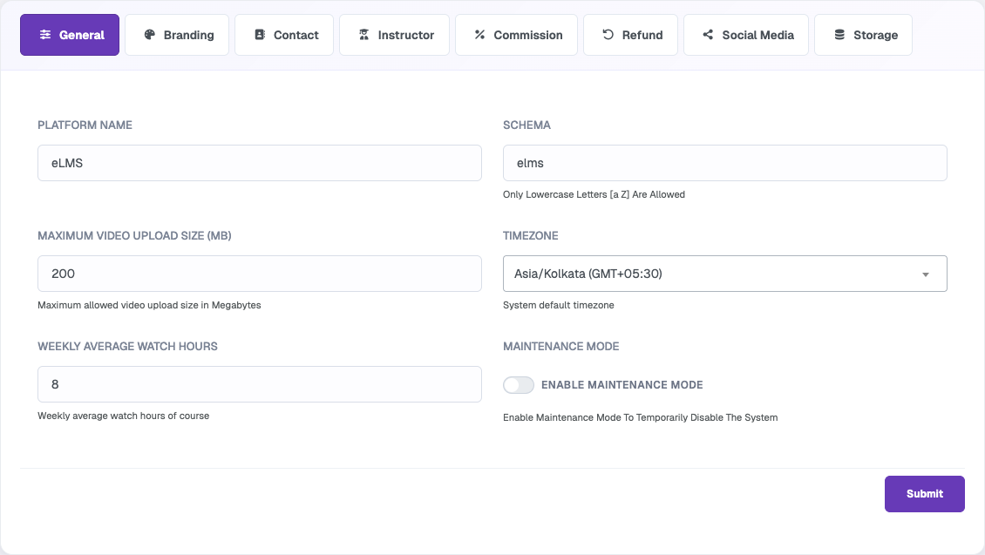Click the share icon on Social Media
The image size is (985, 555).
[708, 35]
